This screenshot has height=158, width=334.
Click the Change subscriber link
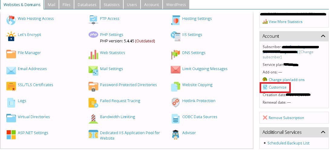pyautogui.click(x=288, y=54)
